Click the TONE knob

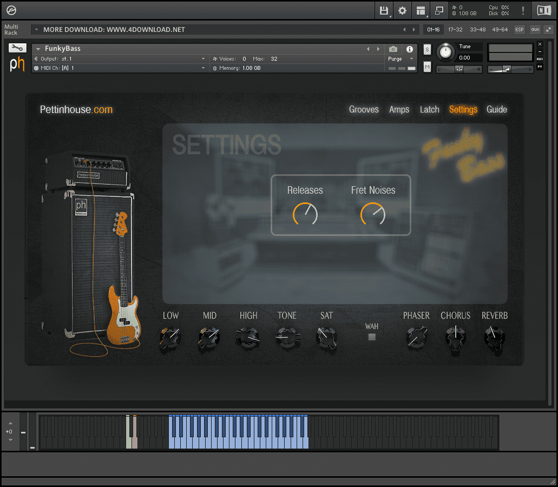[287, 337]
